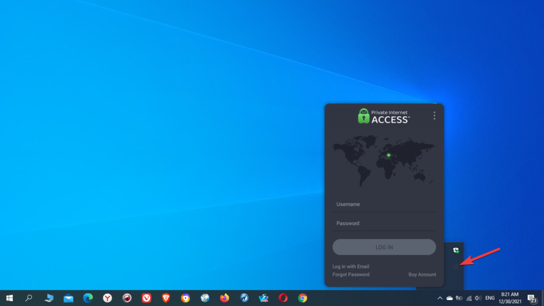The height and width of the screenshot is (306, 544).
Task: Click the PIA padlock icon in tray overflow
Action: pos(456,265)
